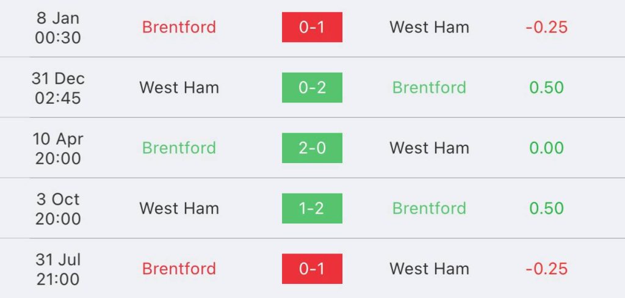Click Brentford in the 8 Jan match
Screen dimensions: 625x298
click(179, 27)
